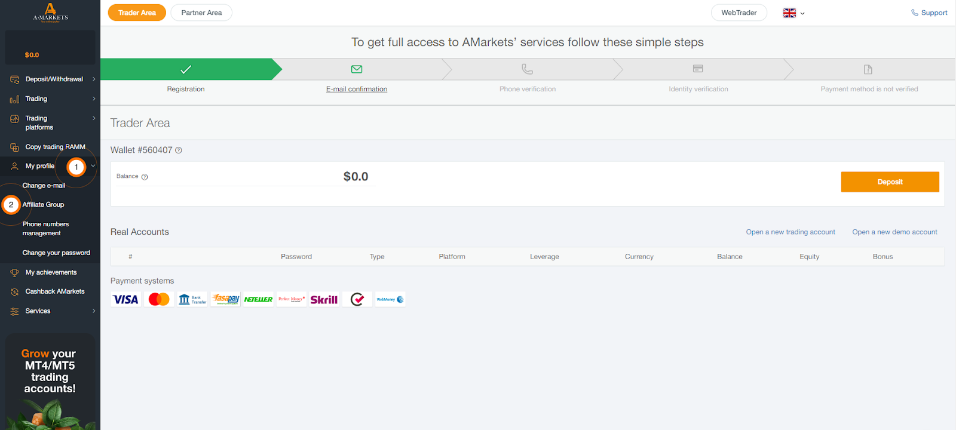Collapse the My profile chevron
956x430 pixels.
(93, 166)
